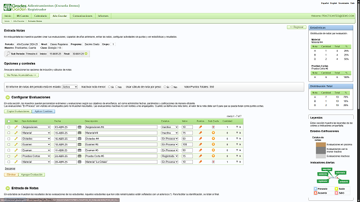
Task: Click Puntos orange pencil for Material #4
Action: click(200, 133)
